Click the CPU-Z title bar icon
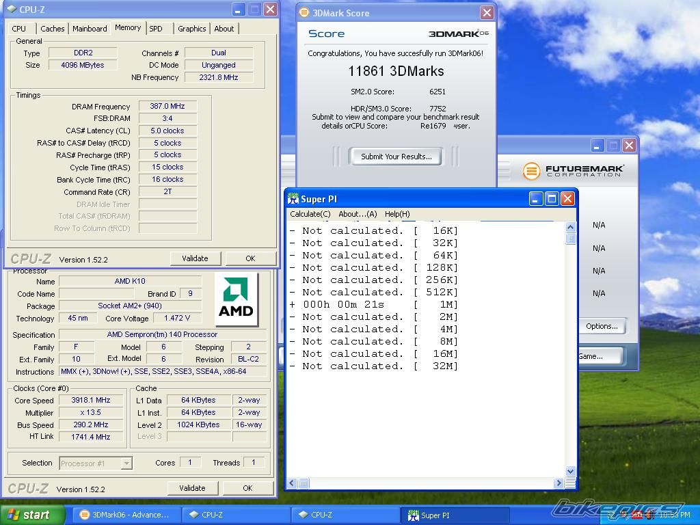The image size is (700, 525). (x=12, y=10)
